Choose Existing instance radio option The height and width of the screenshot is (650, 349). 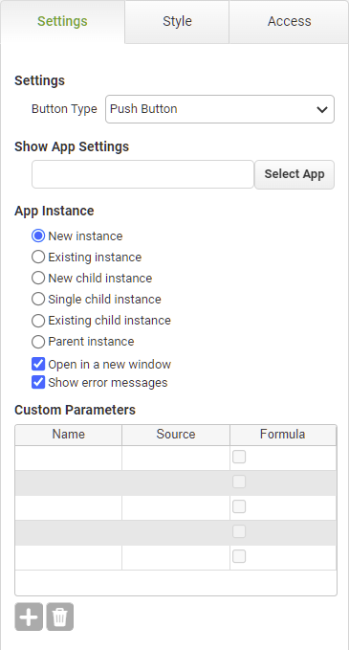[38, 257]
